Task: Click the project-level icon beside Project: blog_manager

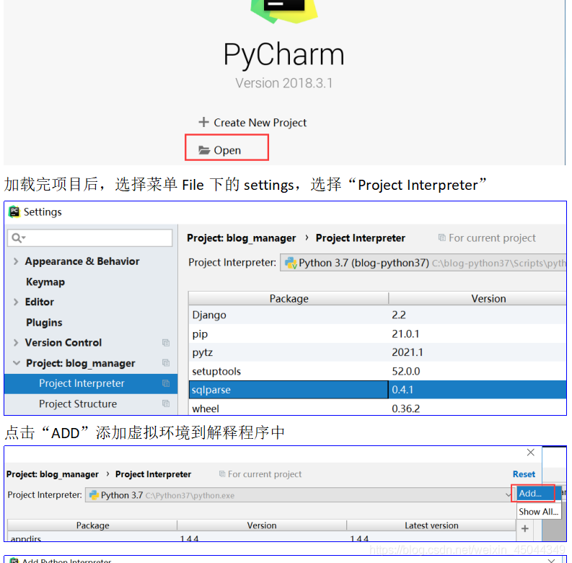Action: (x=166, y=363)
